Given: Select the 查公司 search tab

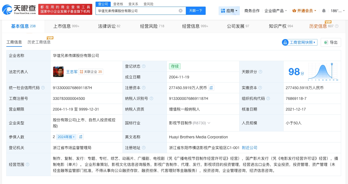Looking at the screenshot, I should tap(103, 4).
